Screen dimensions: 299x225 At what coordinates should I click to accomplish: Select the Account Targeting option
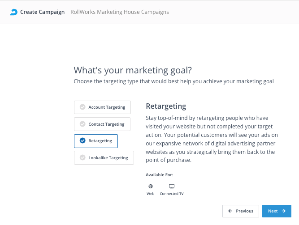pos(103,107)
